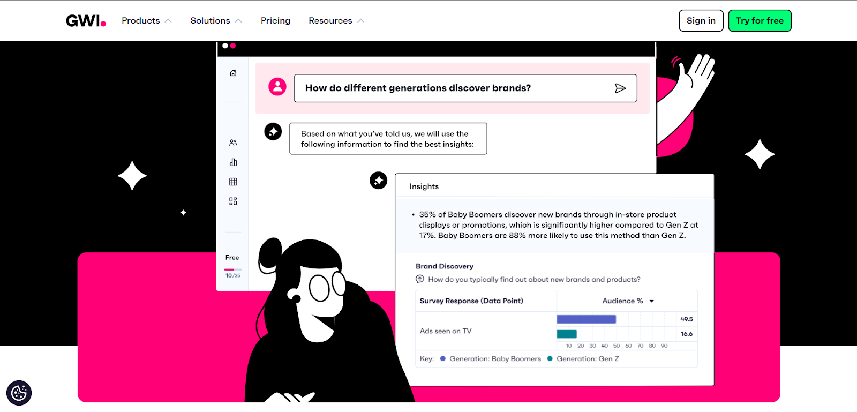Click the 'How do you typically find out' question
Screen dimensions: 857x412
[534, 280]
